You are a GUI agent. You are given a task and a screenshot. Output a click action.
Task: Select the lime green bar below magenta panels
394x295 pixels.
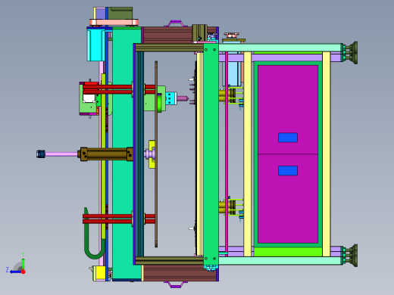pos(288,252)
